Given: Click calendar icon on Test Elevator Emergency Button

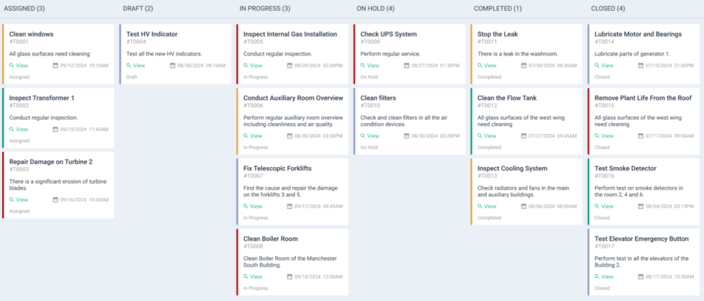Looking at the screenshot, I should 641,277.
